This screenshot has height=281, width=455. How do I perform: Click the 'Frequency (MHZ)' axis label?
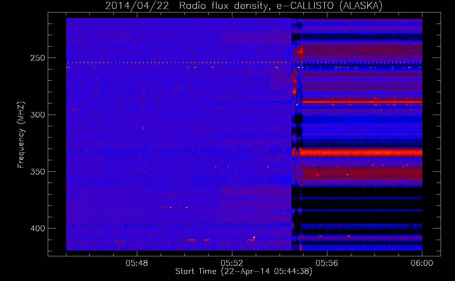[21, 135]
